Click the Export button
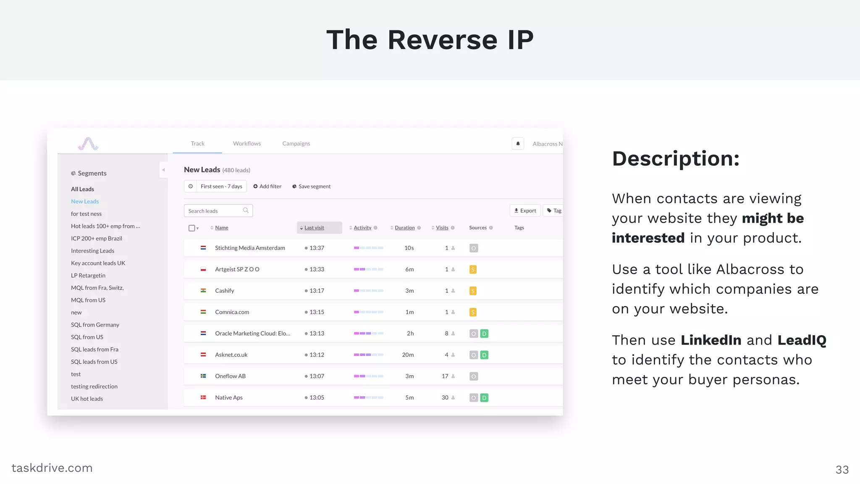 point(525,210)
